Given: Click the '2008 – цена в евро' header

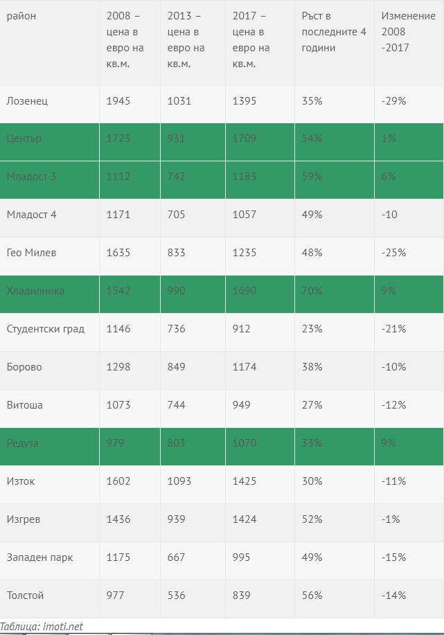Looking at the screenshot, I should (125, 39).
